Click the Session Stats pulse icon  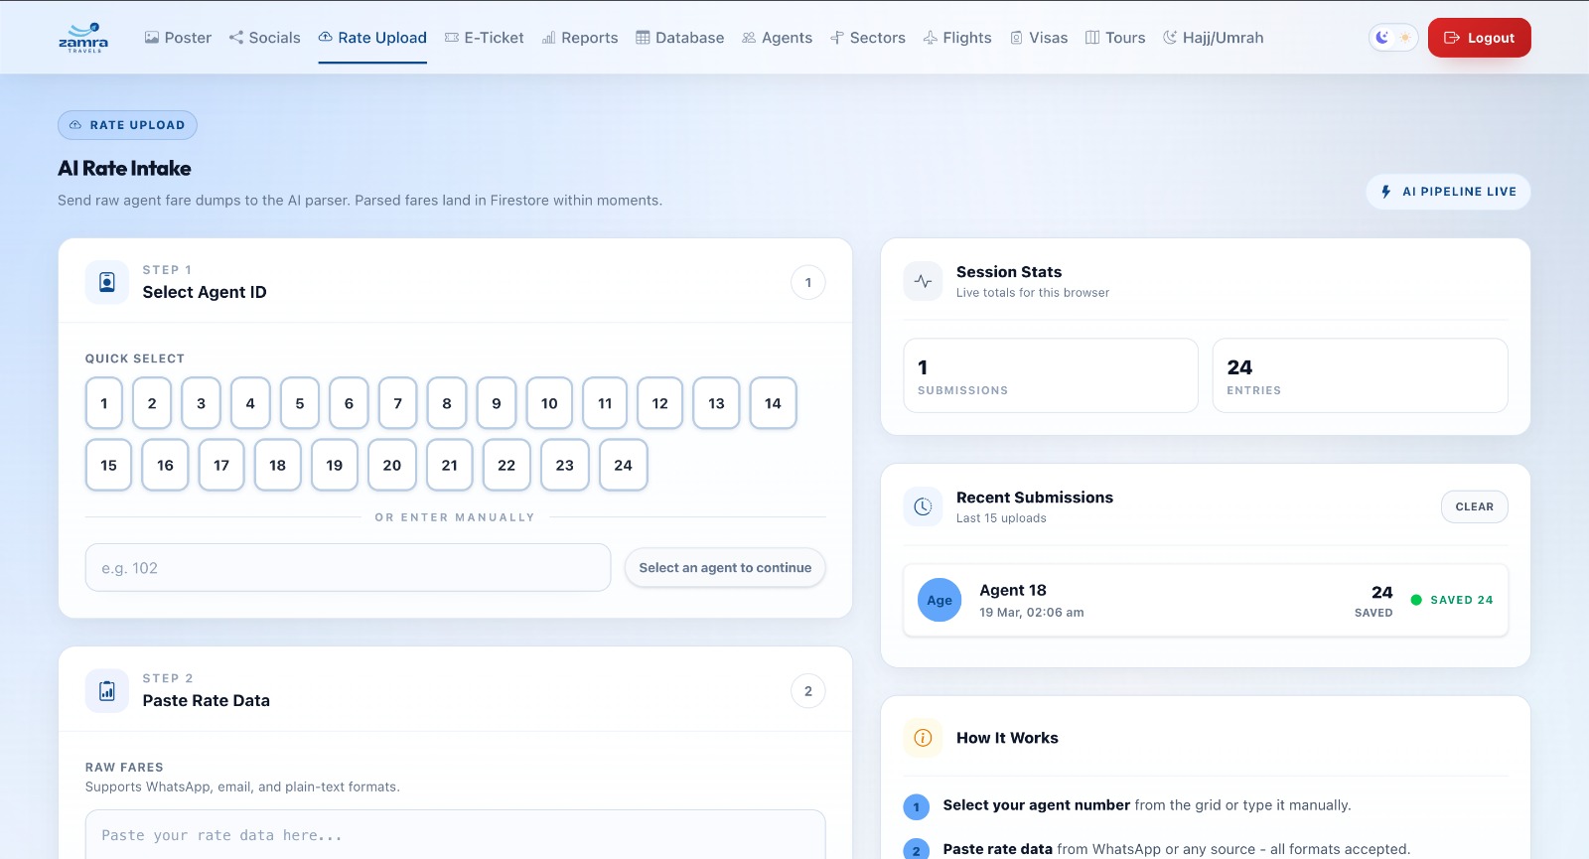point(923,281)
